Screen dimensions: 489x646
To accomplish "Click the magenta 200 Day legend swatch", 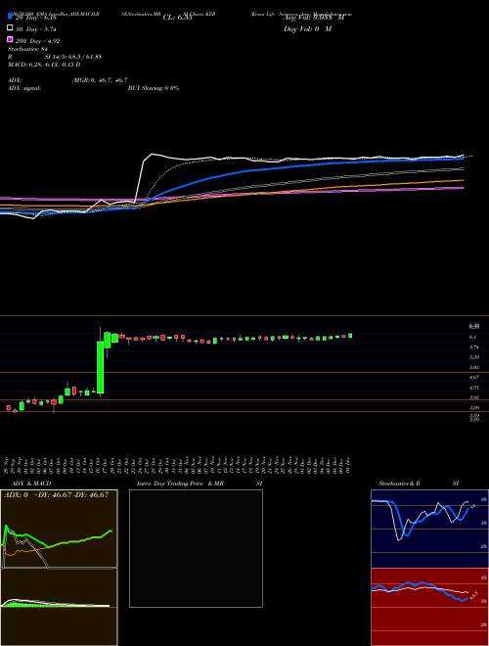I will (x=10, y=39).
